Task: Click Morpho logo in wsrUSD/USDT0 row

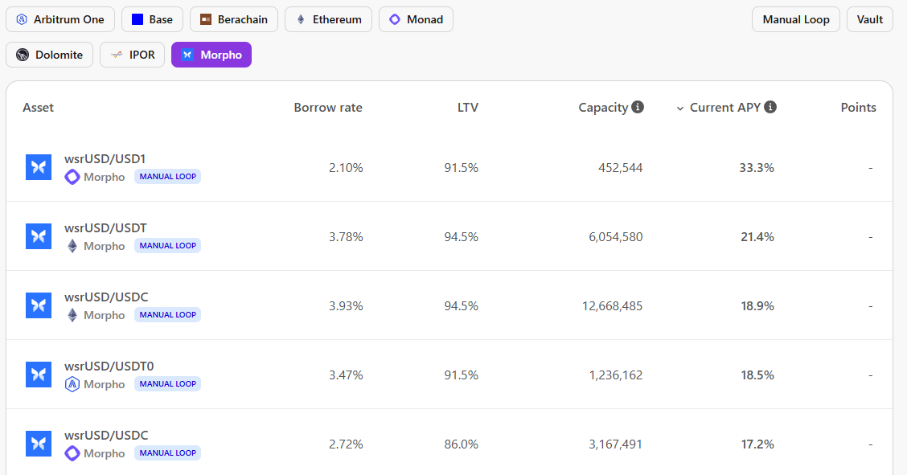Action: pos(39,375)
